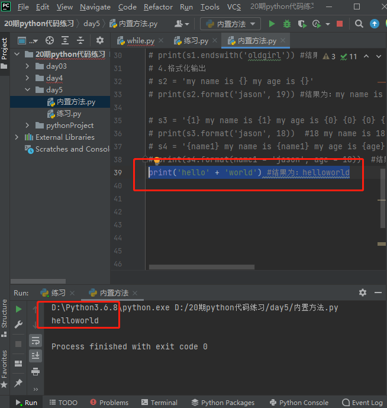The height and width of the screenshot is (408, 387).
Task: Click day5 breadcrumb in navigation bar
Action: [x=92, y=24]
